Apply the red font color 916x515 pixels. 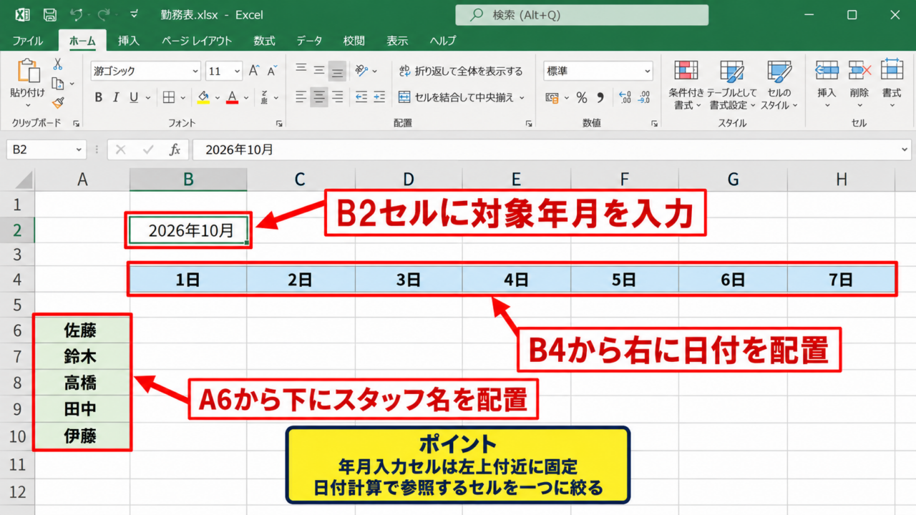232,97
